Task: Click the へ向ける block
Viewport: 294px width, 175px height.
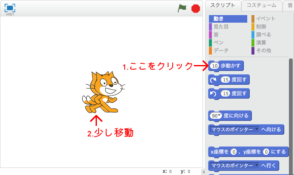Action: click(246, 130)
